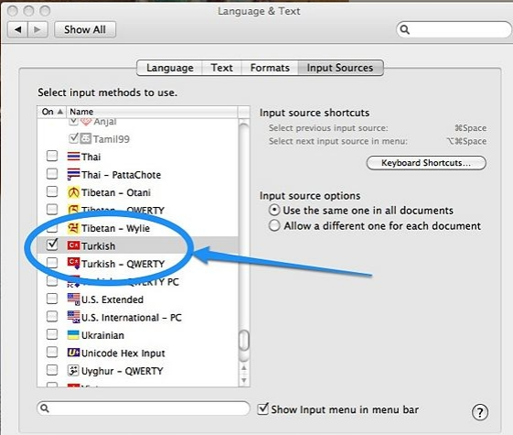Select the Unicode Hex Input row text

pos(123,353)
